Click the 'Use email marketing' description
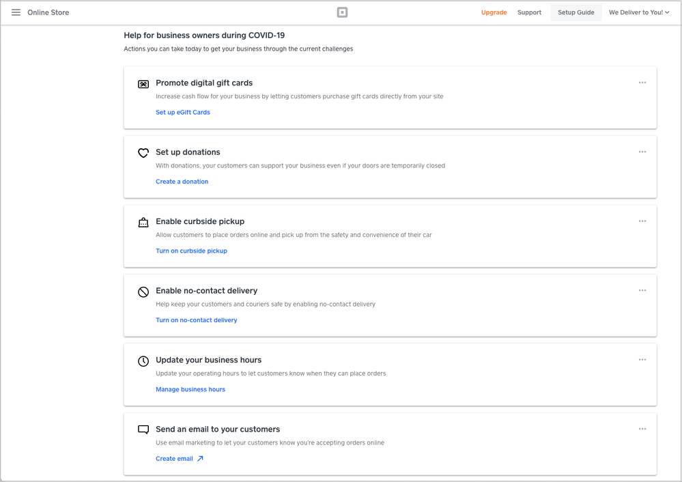682x482 pixels. pyautogui.click(x=270, y=443)
